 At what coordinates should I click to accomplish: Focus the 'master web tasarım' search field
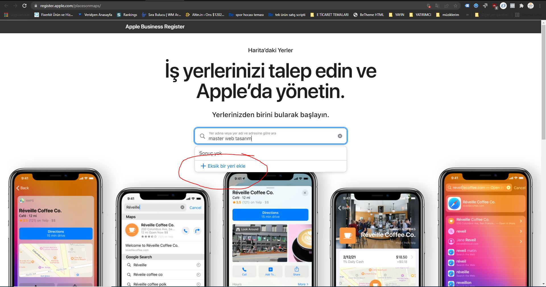(270, 136)
